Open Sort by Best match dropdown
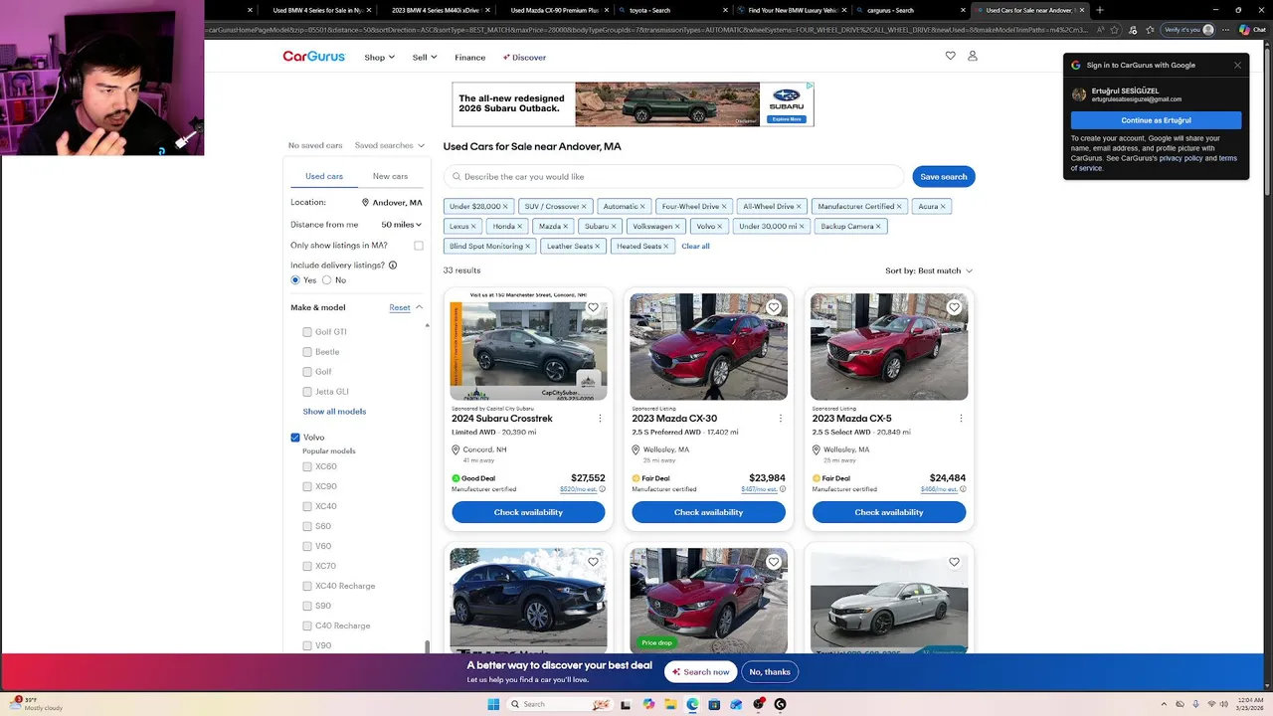The height and width of the screenshot is (716, 1273). (929, 270)
